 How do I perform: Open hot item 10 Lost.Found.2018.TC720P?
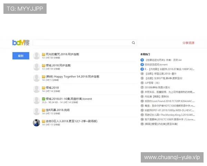(x=170, y=101)
